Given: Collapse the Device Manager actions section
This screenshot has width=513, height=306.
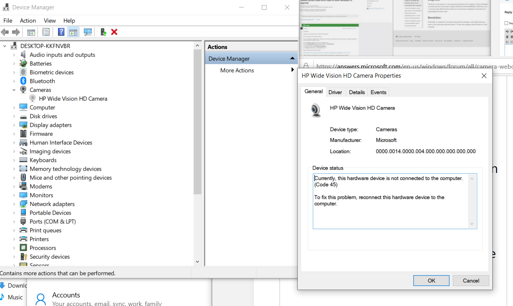Looking at the screenshot, I should coord(292,59).
